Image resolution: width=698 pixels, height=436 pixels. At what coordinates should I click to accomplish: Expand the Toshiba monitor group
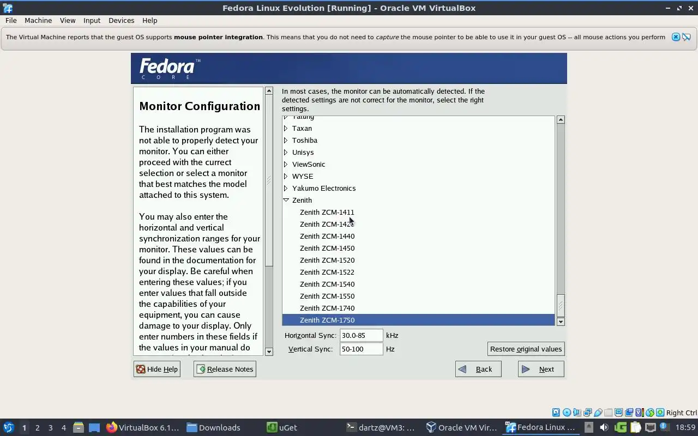(286, 140)
